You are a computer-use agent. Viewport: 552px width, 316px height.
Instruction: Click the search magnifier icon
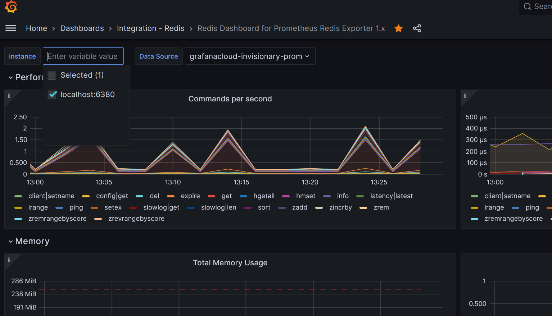pyautogui.click(x=528, y=6)
